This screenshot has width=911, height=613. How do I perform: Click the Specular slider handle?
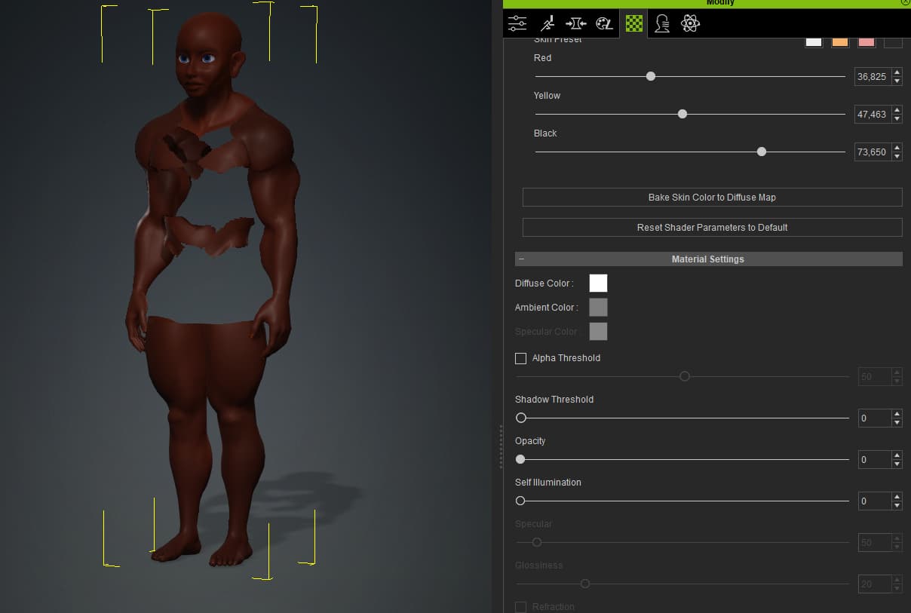click(537, 542)
